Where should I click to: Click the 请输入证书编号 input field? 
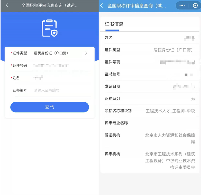click(47, 90)
